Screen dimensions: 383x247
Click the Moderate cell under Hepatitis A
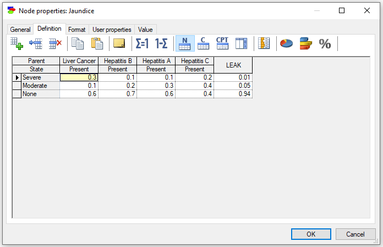(x=156, y=86)
